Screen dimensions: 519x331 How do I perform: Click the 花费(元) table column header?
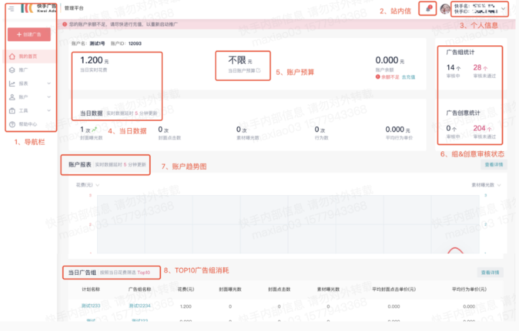click(x=186, y=290)
